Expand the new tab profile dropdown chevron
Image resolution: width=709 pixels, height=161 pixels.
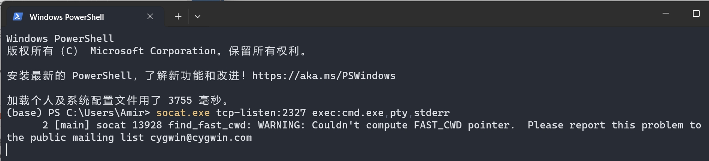pyautogui.click(x=198, y=16)
